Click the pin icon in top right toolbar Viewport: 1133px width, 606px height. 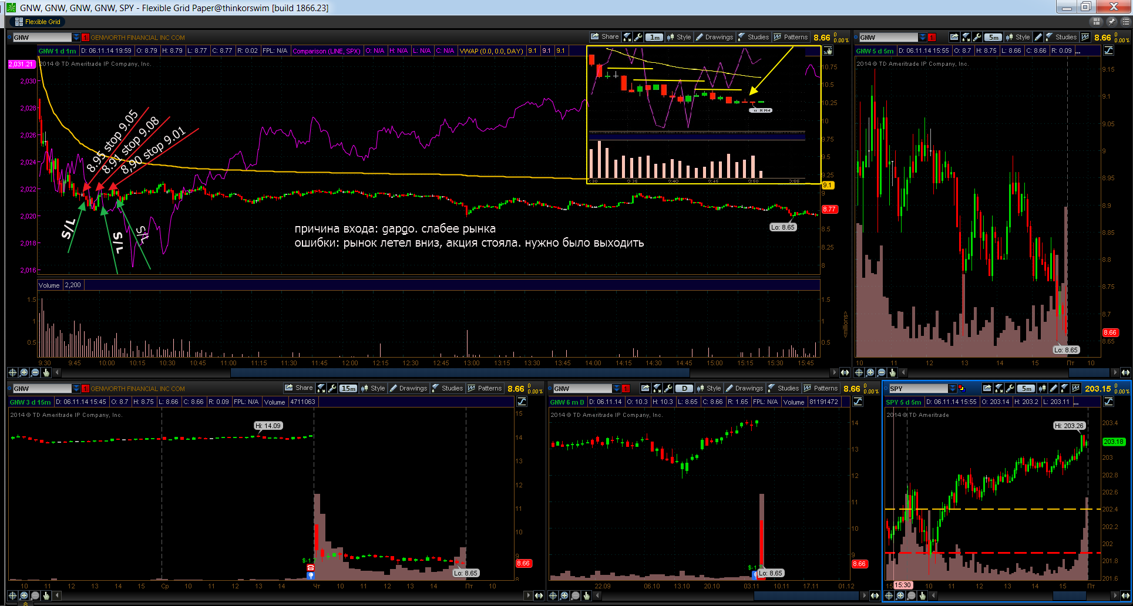click(x=1111, y=22)
